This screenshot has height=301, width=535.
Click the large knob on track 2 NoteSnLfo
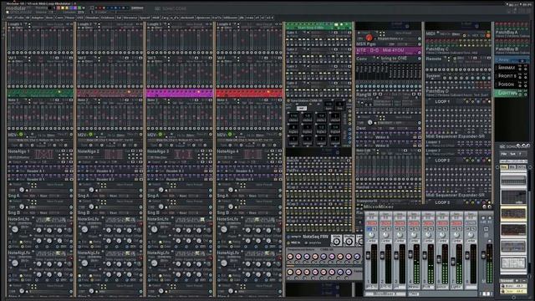tap(84, 229)
